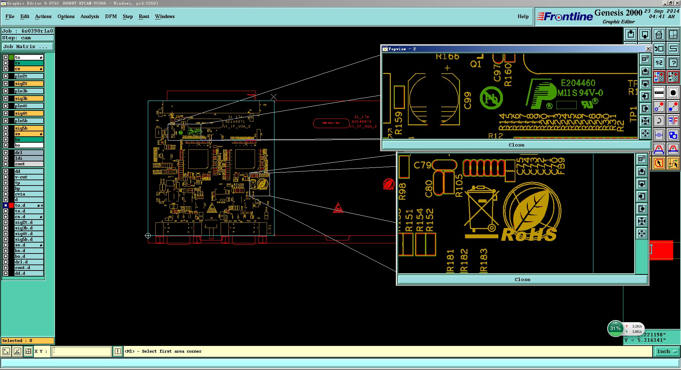The width and height of the screenshot is (681, 370).
Task: Click the S-shaped path icon
Action: (673, 49)
